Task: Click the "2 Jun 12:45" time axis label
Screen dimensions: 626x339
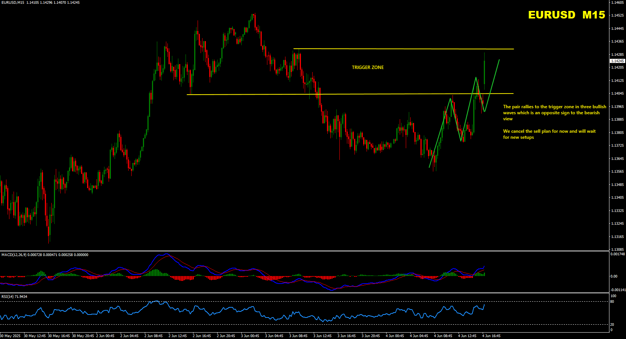Action: click(178, 336)
